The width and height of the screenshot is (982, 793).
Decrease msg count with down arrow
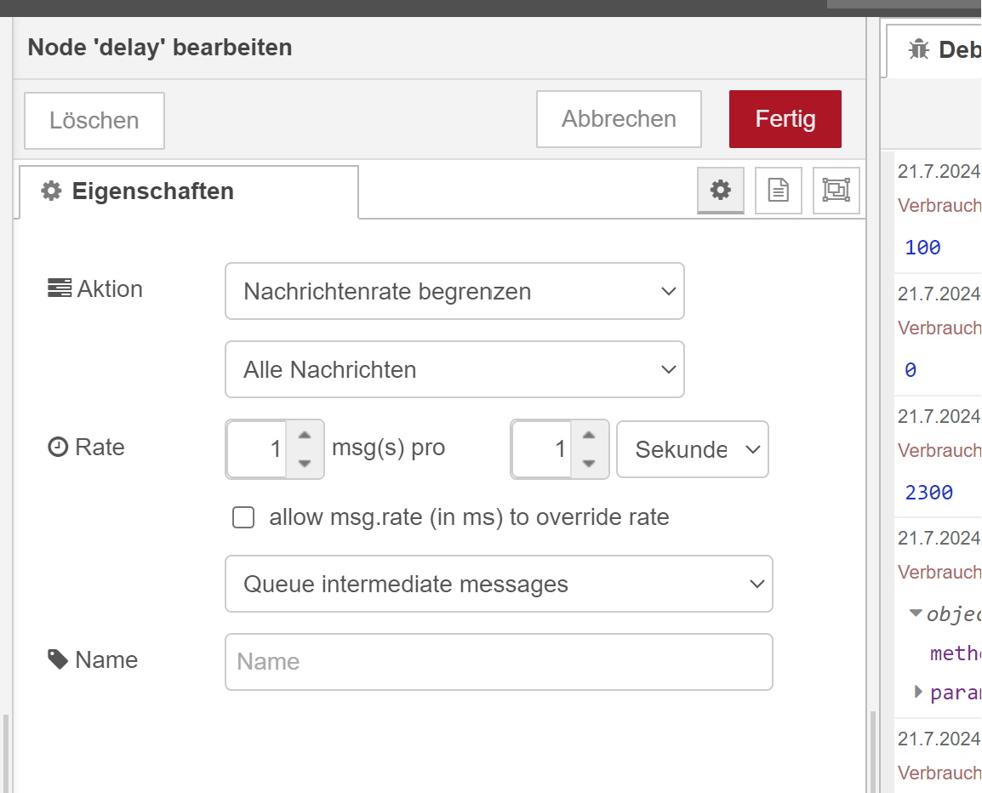[x=305, y=464]
